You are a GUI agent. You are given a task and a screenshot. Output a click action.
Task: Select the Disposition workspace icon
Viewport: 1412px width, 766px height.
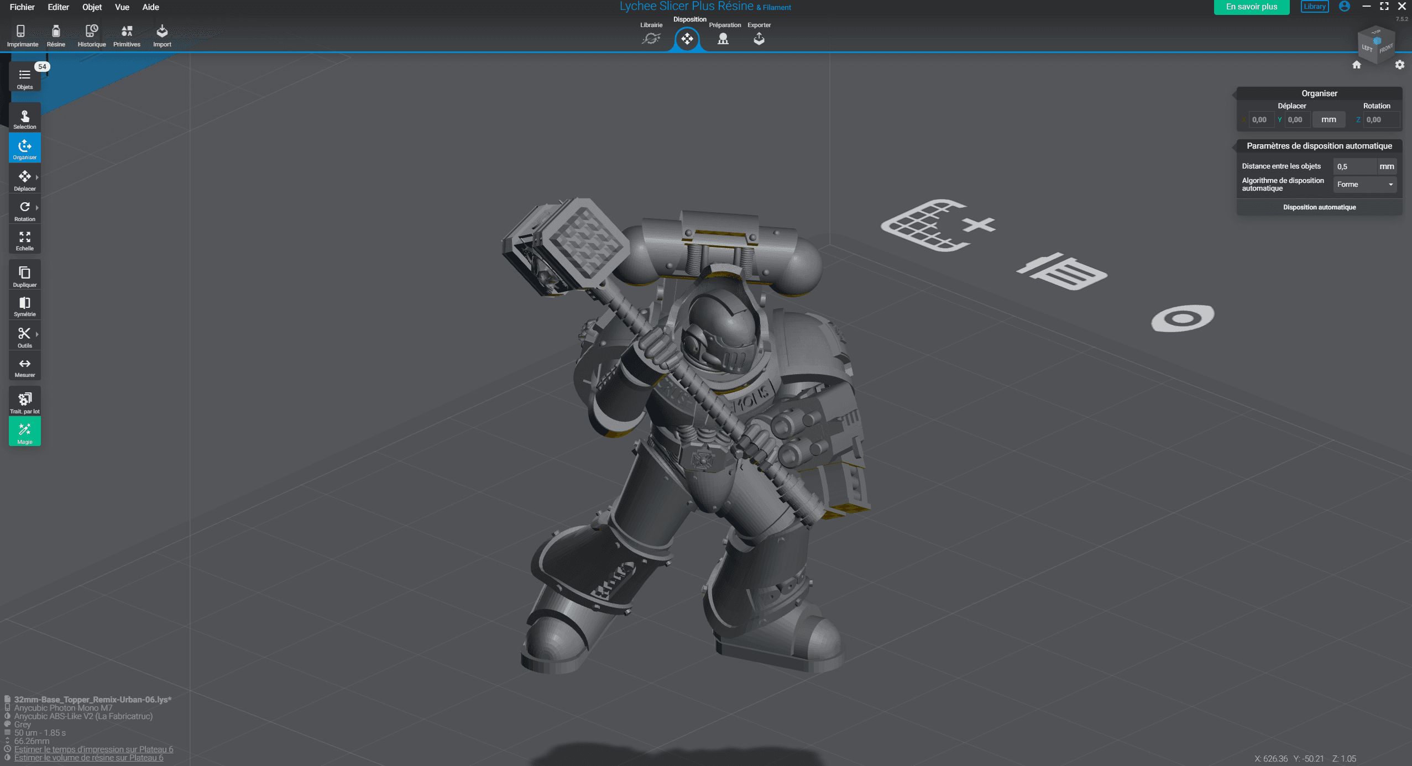[687, 39]
